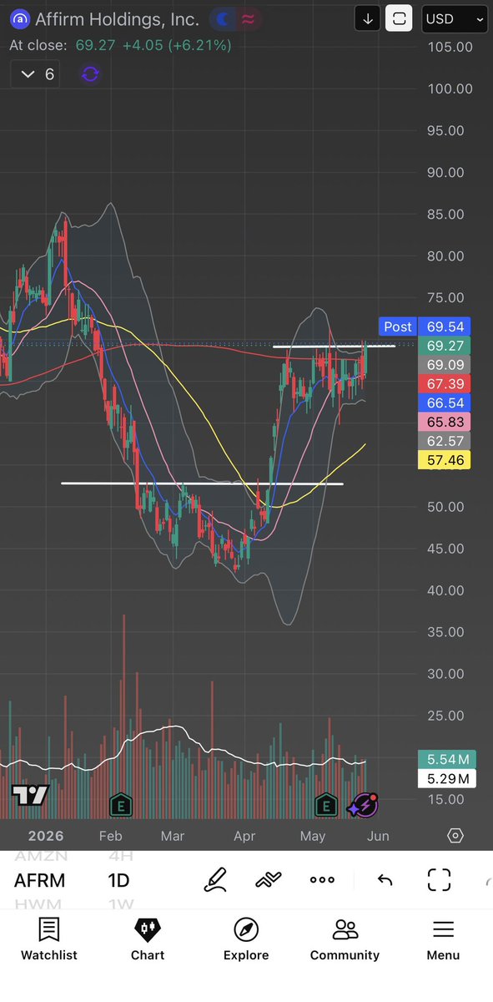Tap the TradingView logo on chart

[30, 796]
